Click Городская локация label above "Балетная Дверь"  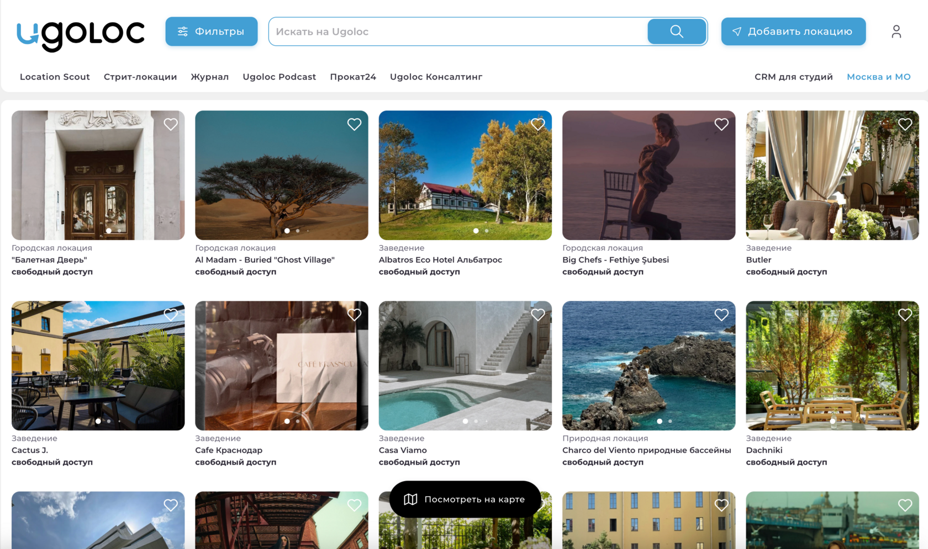(52, 248)
